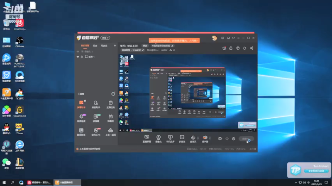
Task: Open cloudmusic desktop shortcut
Action: (x=20, y=24)
